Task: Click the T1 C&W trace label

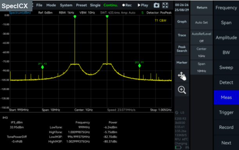Action: click(161, 20)
